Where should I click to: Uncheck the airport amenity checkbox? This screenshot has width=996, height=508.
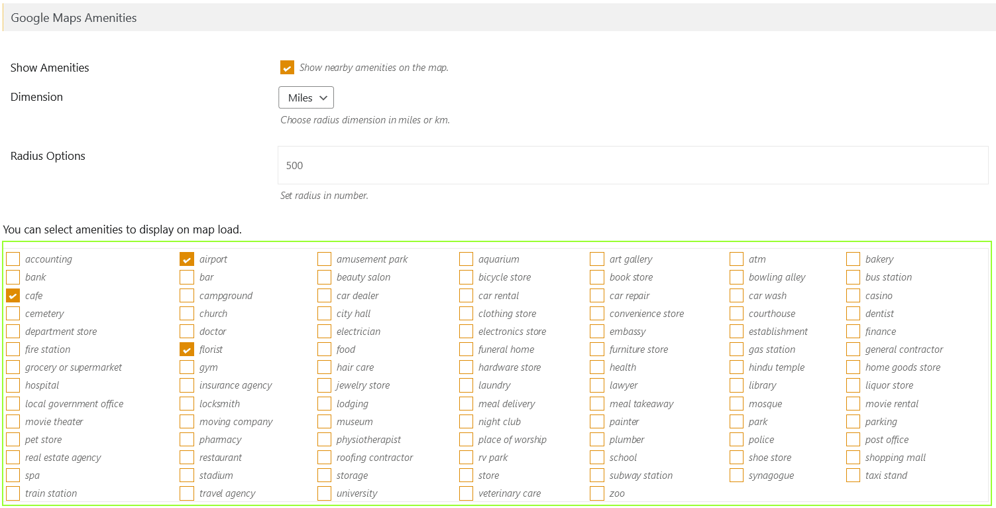187,259
